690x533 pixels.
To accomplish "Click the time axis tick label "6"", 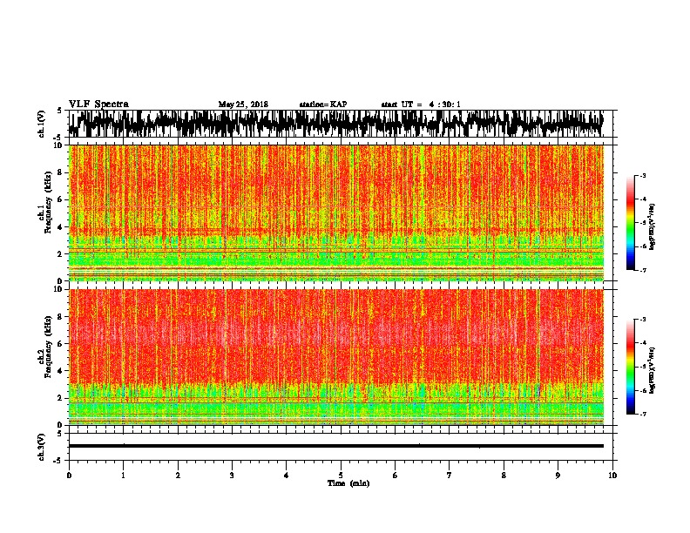I will [396, 476].
